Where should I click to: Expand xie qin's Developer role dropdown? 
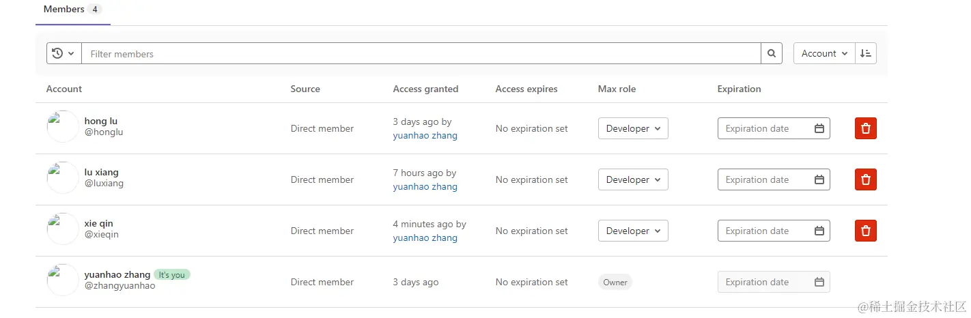pos(633,231)
